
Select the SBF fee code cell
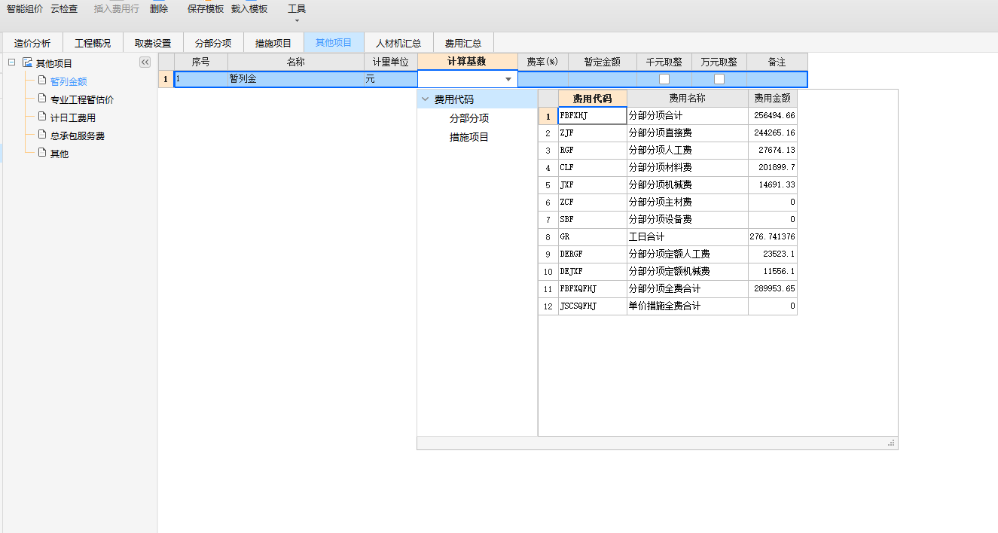click(x=593, y=220)
